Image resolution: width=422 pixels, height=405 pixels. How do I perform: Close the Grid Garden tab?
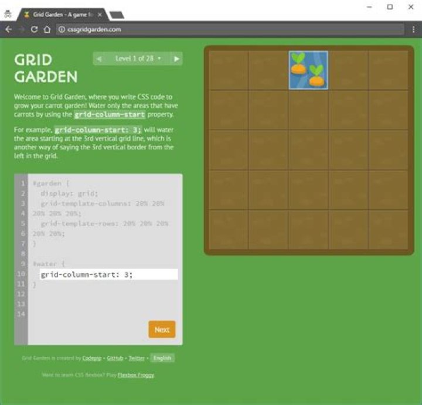100,14
